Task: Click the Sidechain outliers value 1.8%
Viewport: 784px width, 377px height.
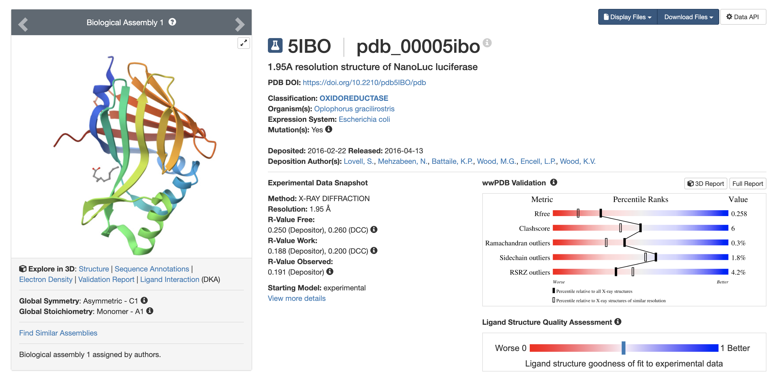Action: 738,257
